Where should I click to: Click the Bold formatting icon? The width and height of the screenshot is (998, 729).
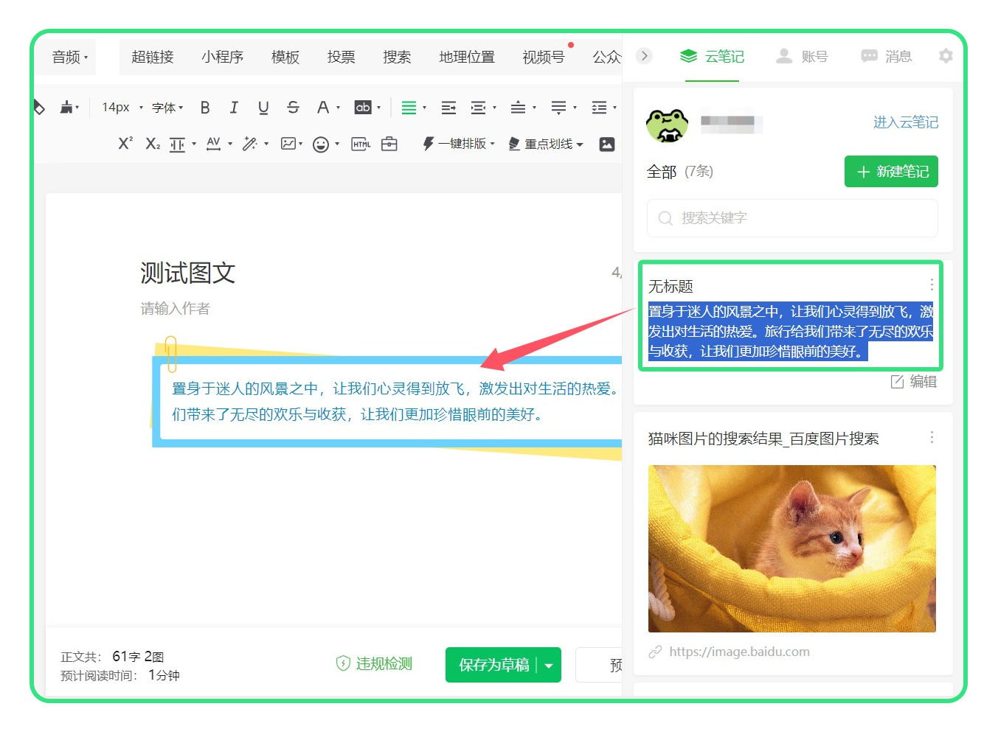(x=205, y=108)
